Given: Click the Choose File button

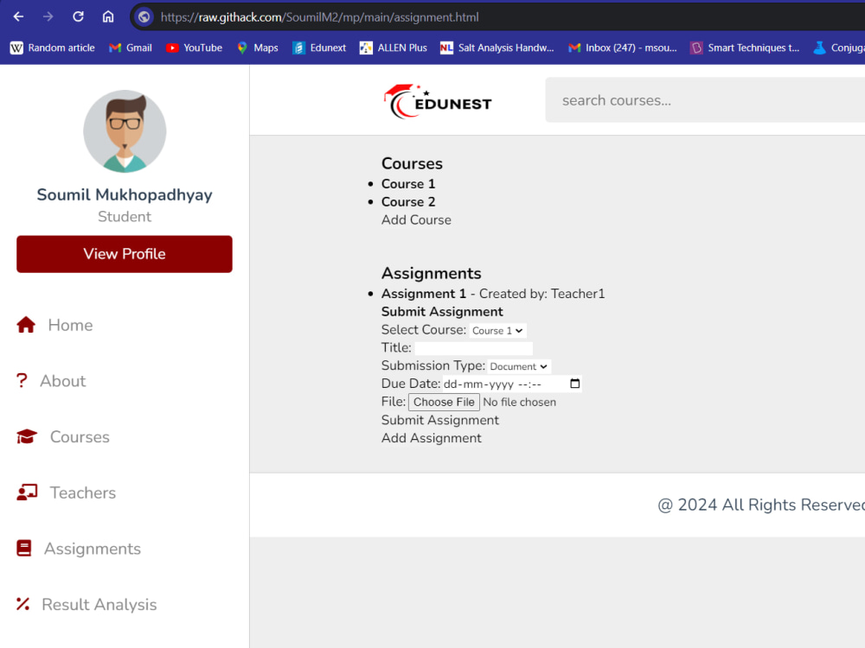Looking at the screenshot, I should pos(444,403).
